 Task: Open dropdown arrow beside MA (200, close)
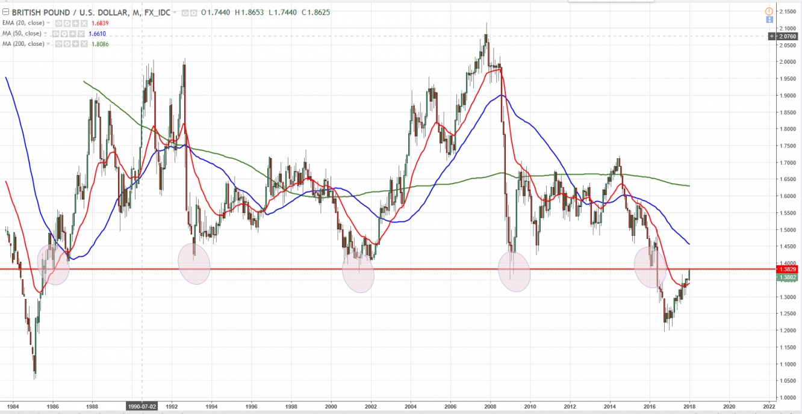click(x=48, y=44)
